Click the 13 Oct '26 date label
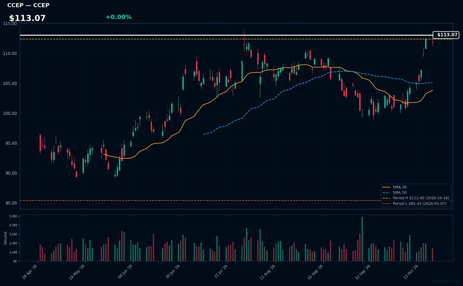463x286 pixels. [411, 272]
